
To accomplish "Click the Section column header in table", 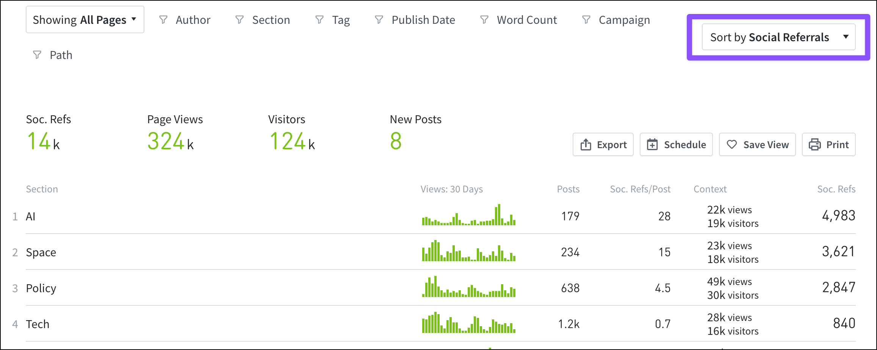I will [x=42, y=189].
